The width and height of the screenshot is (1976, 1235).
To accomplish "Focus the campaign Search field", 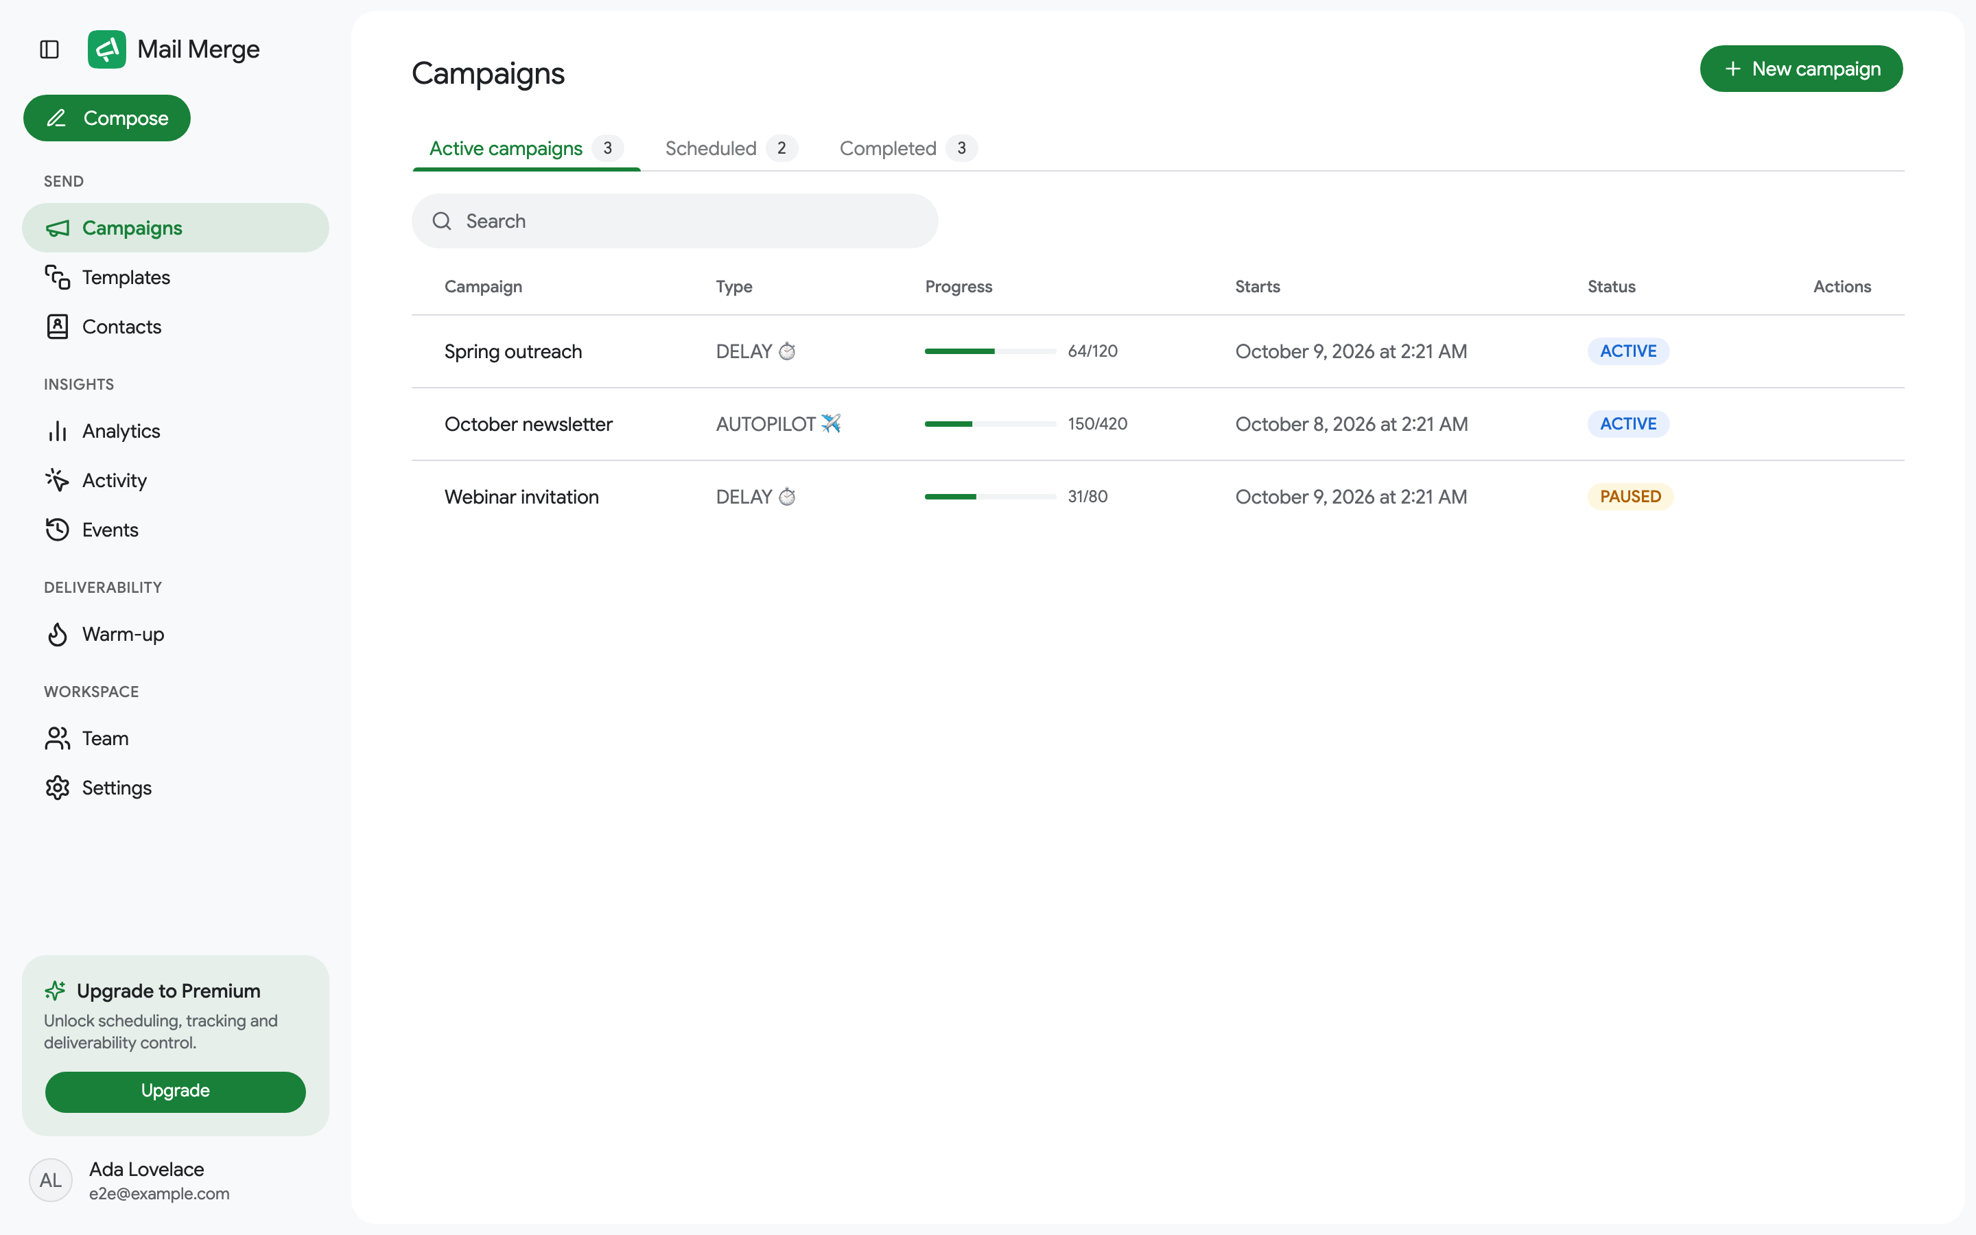I will 675,222.
